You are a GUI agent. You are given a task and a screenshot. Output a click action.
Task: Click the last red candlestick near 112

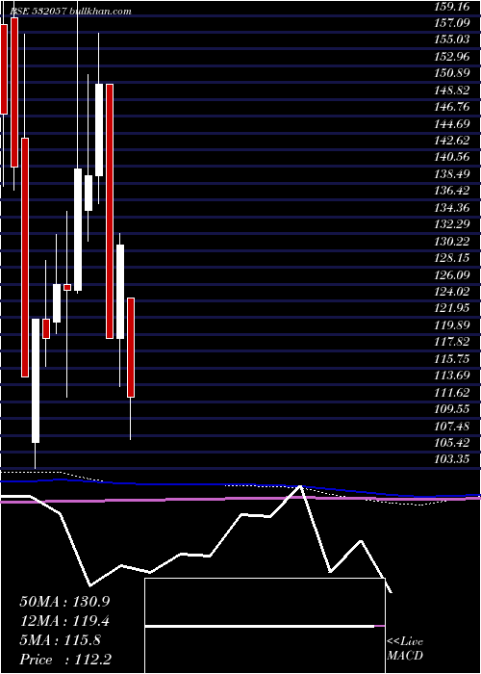[x=131, y=348]
